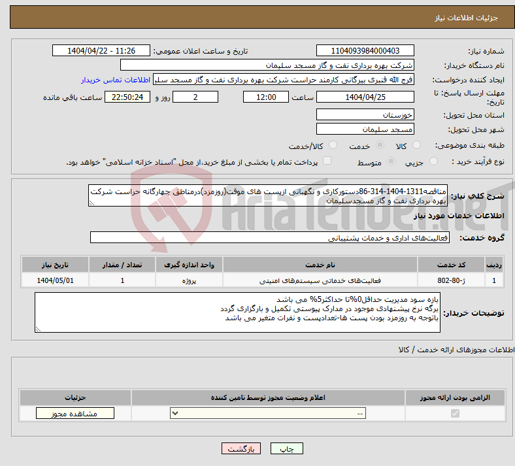Click the اعلام وضعیت مجوز header

[x=268, y=397]
